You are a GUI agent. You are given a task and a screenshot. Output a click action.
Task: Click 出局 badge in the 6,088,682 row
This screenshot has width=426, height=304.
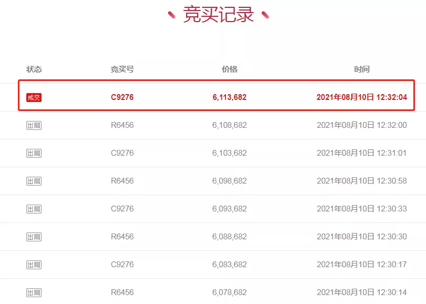[34, 237]
